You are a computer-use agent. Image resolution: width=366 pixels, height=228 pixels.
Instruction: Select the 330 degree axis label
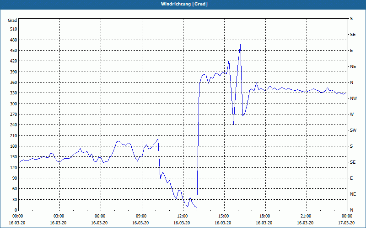pos(13,93)
